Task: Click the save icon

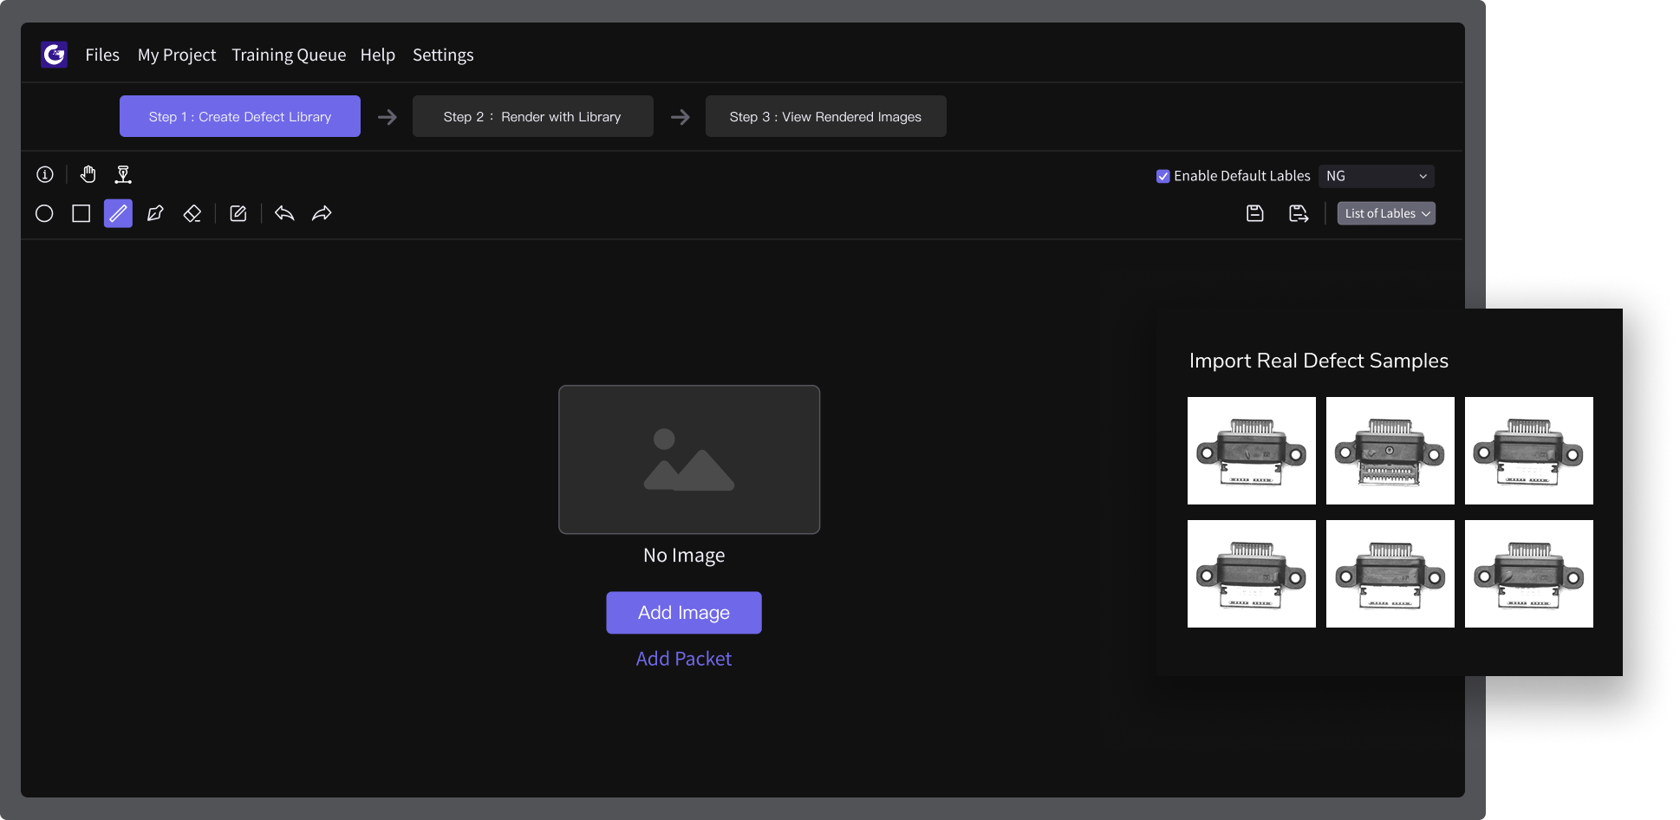Action: pyautogui.click(x=1254, y=213)
